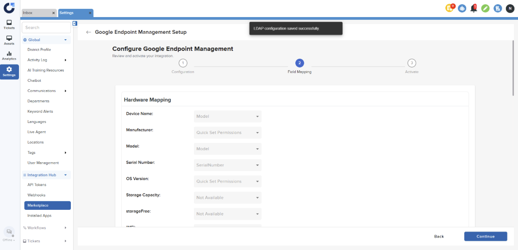Viewport: 518px width, 250px height.
Task: Collapse the settings sidebar panel icon
Action: point(75,23)
